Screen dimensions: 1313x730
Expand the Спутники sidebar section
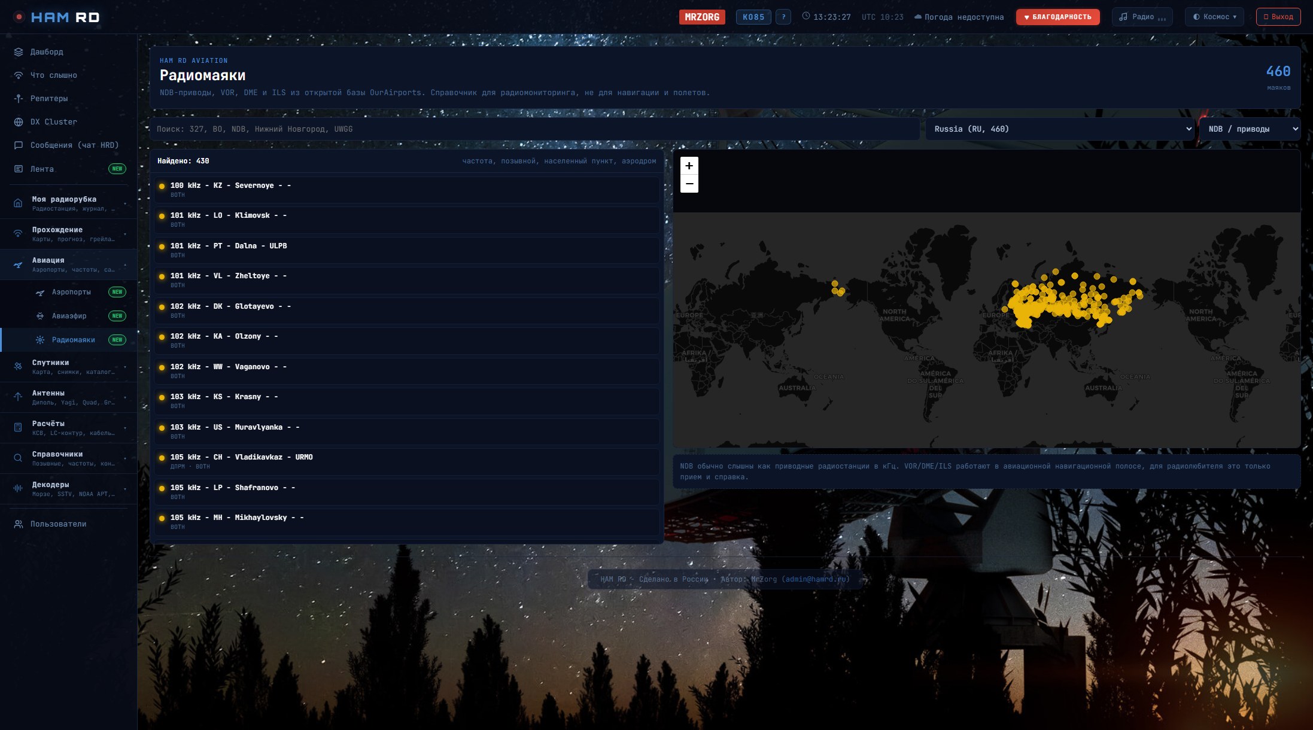pyautogui.click(x=68, y=366)
